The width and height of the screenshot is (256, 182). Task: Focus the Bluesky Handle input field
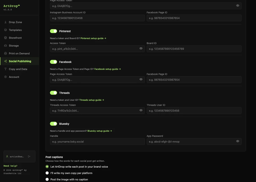click(97, 141)
